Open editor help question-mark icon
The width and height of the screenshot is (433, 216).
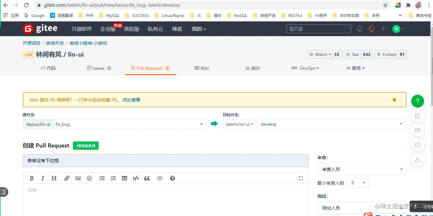(172, 178)
